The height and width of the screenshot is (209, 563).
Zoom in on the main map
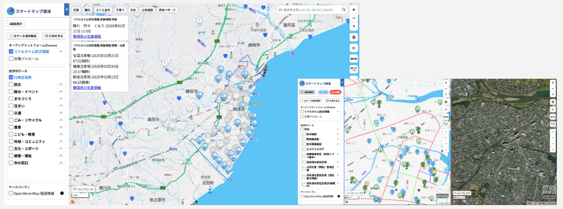354,10
